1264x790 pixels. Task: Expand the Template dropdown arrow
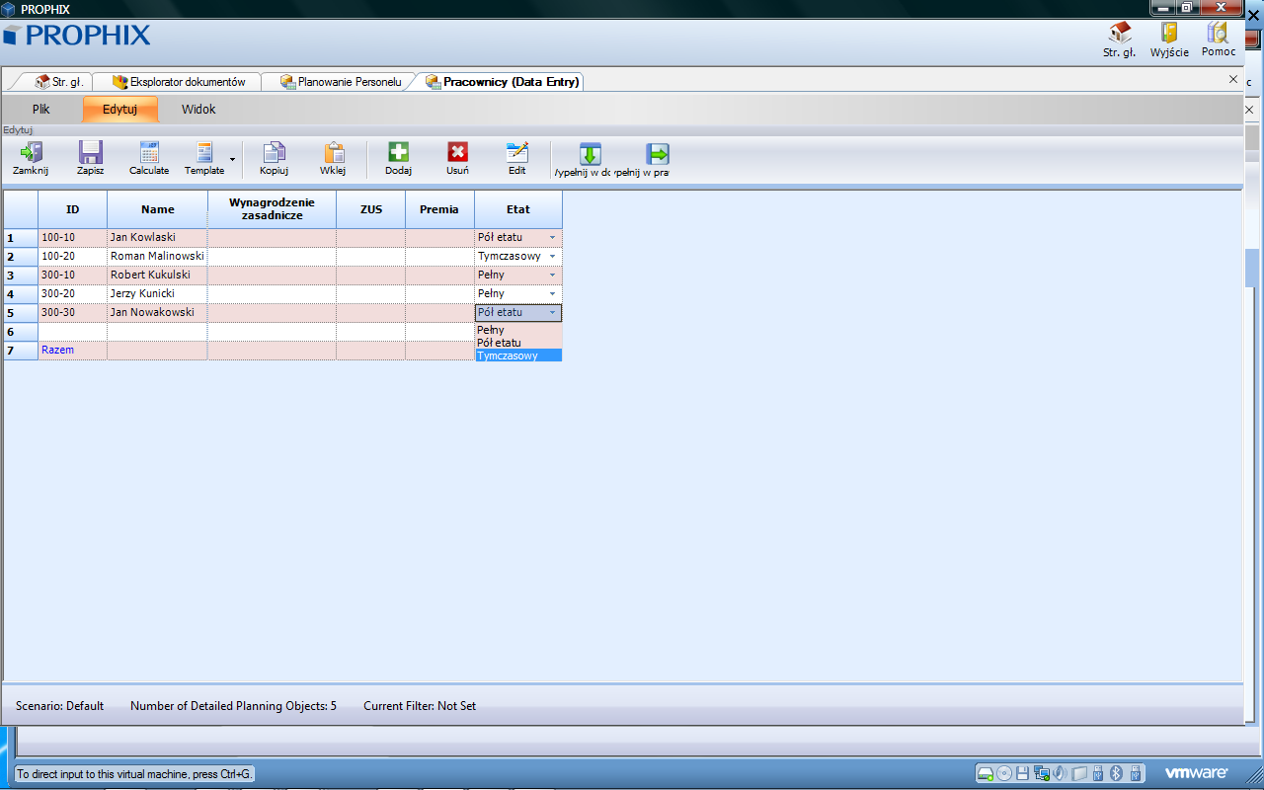[x=232, y=159]
